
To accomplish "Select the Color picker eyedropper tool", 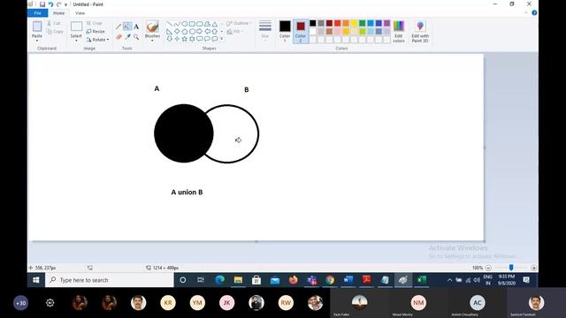I will (x=127, y=37).
